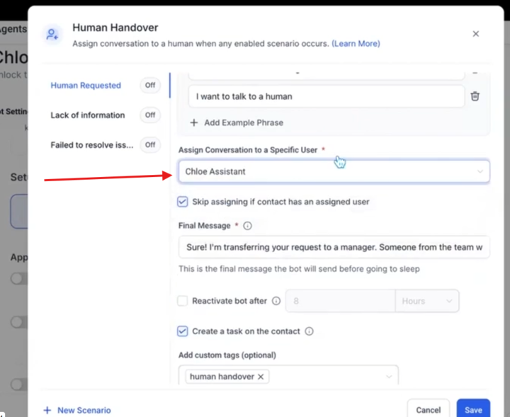Click the Final Message text field
Image resolution: width=510 pixels, height=417 pixels.
click(x=334, y=247)
